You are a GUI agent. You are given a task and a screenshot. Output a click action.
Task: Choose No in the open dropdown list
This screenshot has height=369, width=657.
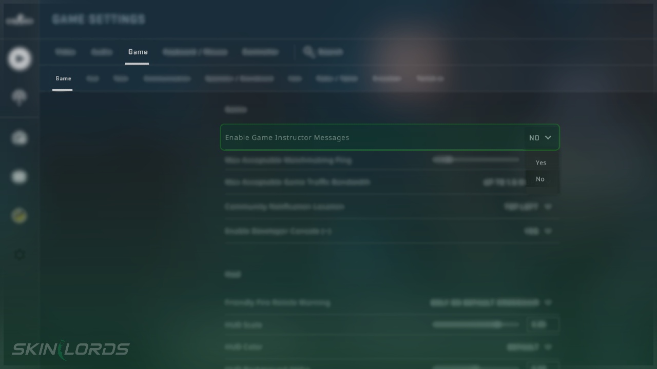coord(540,179)
